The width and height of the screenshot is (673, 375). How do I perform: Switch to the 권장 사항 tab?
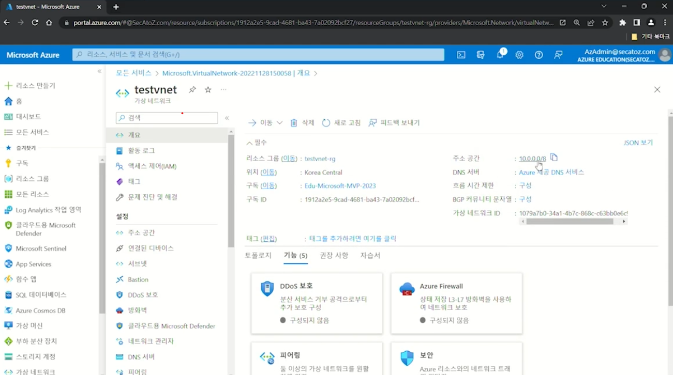[x=334, y=256]
